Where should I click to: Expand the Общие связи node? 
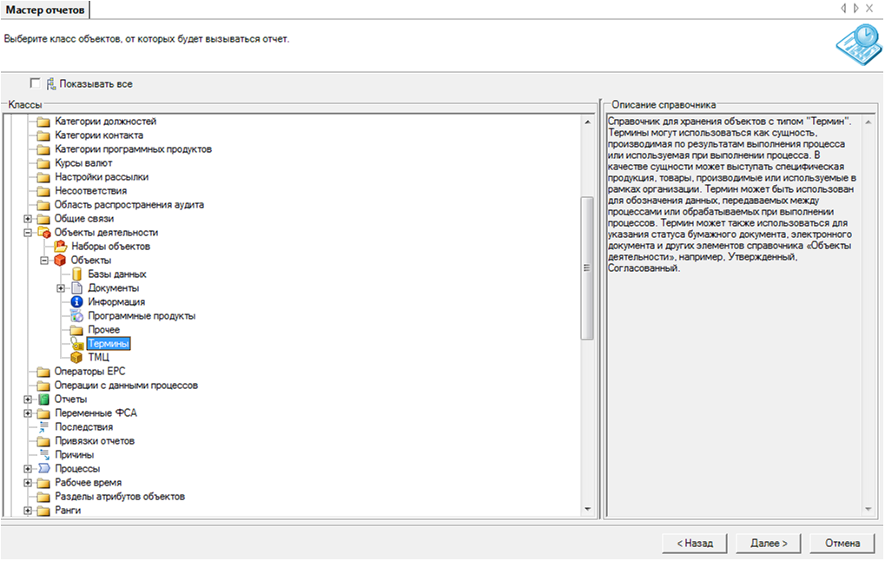[28, 219]
